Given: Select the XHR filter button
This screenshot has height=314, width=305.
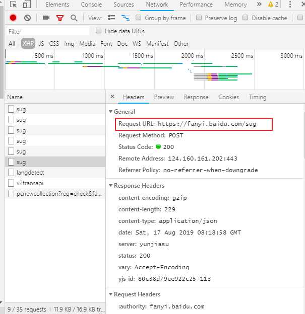Looking at the screenshot, I should [x=28, y=43].
